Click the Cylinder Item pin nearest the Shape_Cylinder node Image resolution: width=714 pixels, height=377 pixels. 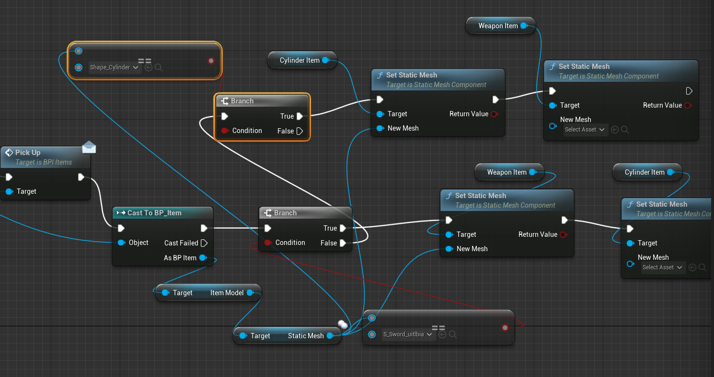pos(325,60)
